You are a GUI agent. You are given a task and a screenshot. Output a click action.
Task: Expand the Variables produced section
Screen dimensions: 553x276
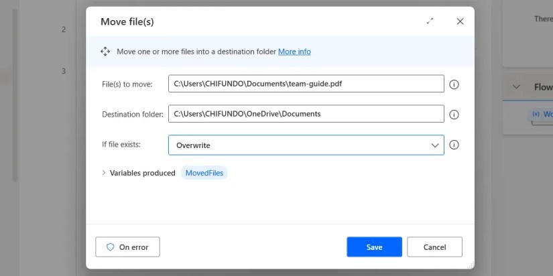[x=104, y=173]
